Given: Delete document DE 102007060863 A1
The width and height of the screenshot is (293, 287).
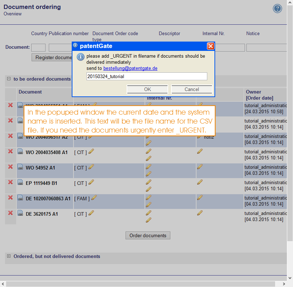Looking at the screenshot, I should [10, 197].
